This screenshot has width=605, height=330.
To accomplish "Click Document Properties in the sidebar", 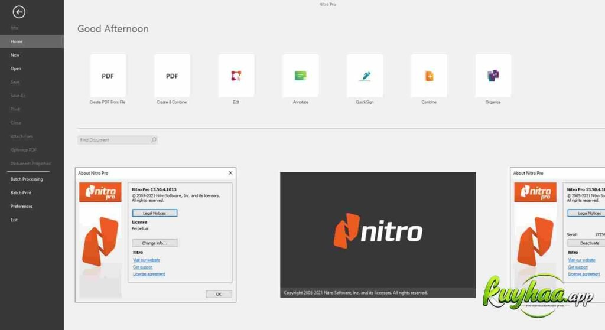I will coord(31,164).
